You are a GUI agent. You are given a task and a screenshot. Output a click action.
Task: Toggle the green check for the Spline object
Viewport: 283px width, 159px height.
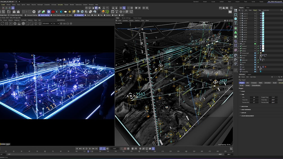pos(258,62)
